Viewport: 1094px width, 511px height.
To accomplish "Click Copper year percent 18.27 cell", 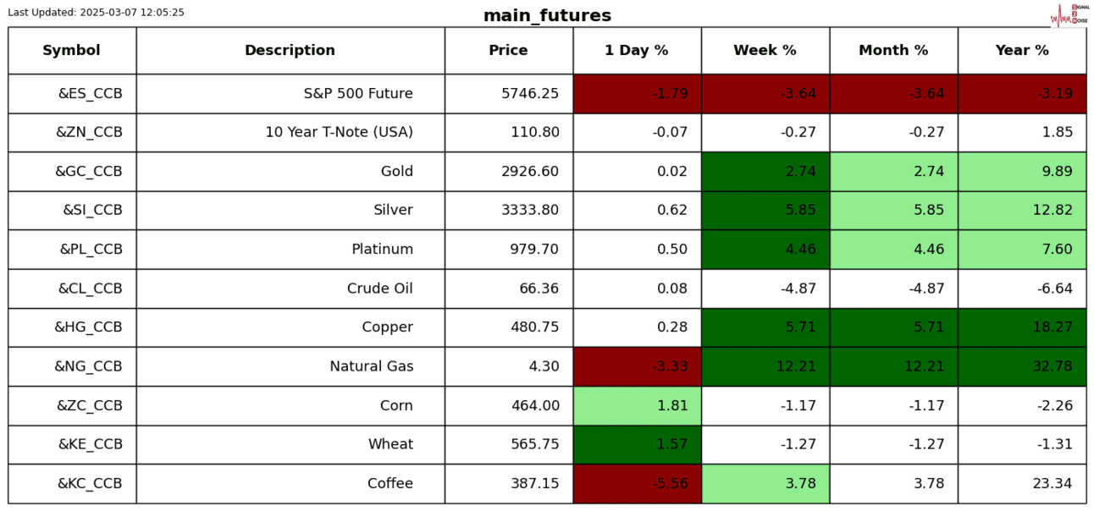I will click(1022, 327).
